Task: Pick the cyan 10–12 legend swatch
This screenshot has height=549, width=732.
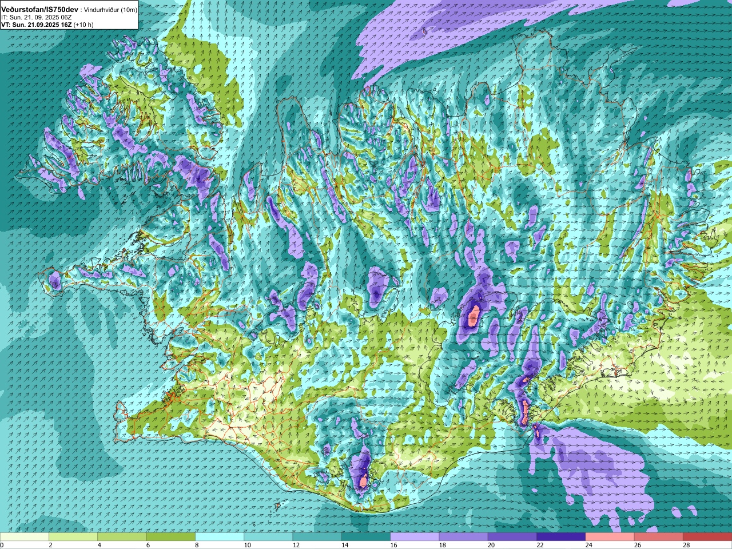Action: [268, 536]
